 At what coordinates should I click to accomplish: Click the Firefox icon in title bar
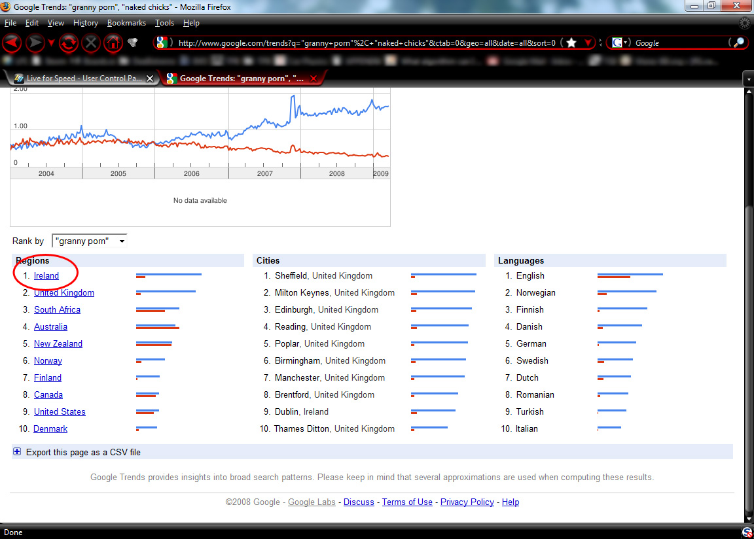(6, 7)
